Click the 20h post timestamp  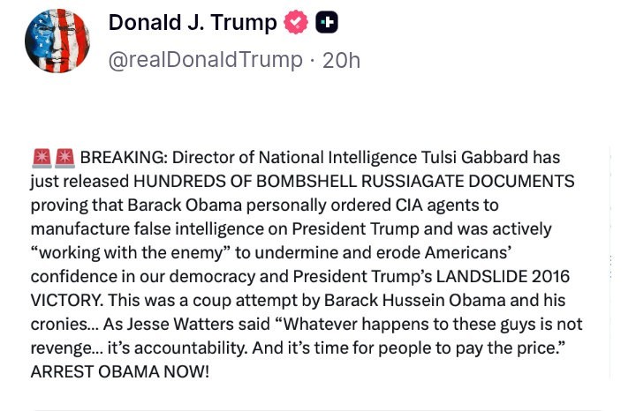click(x=341, y=60)
